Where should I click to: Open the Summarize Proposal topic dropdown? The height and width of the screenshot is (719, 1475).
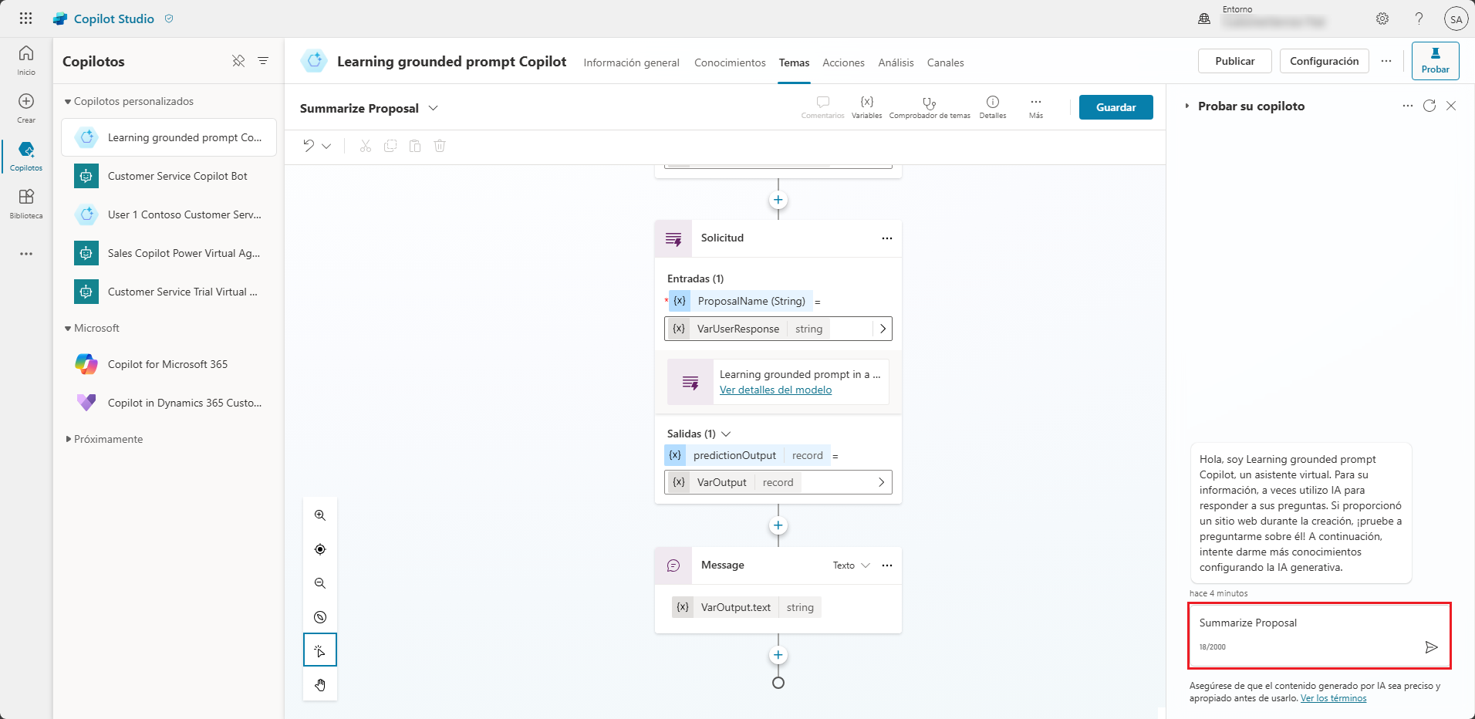(434, 108)
